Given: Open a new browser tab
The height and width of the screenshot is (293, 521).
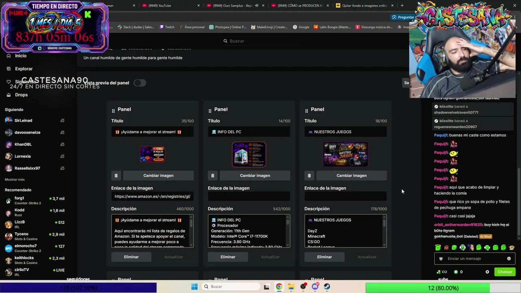Looking at the screenshot, I should click(402, 6).
